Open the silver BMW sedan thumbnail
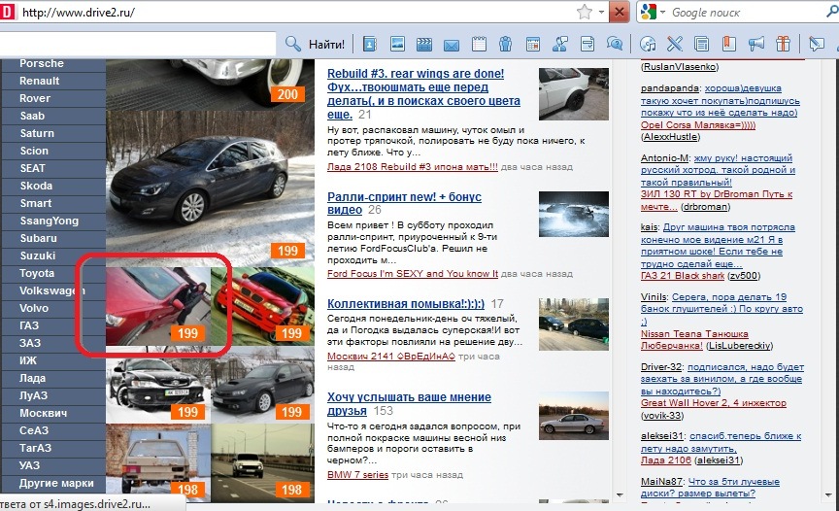This screenshot has width=839, height=511. pyautogui.click(x=574, y=416)
